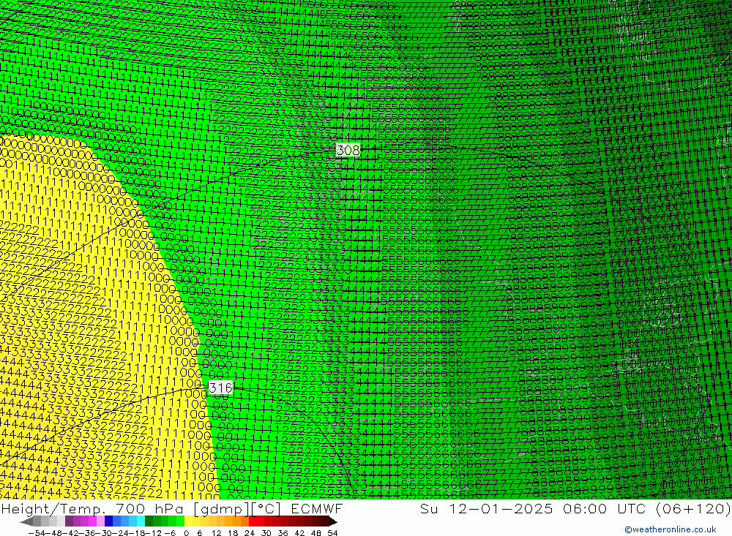Click left grey arrow of color scale

click(x=27, y=521)
